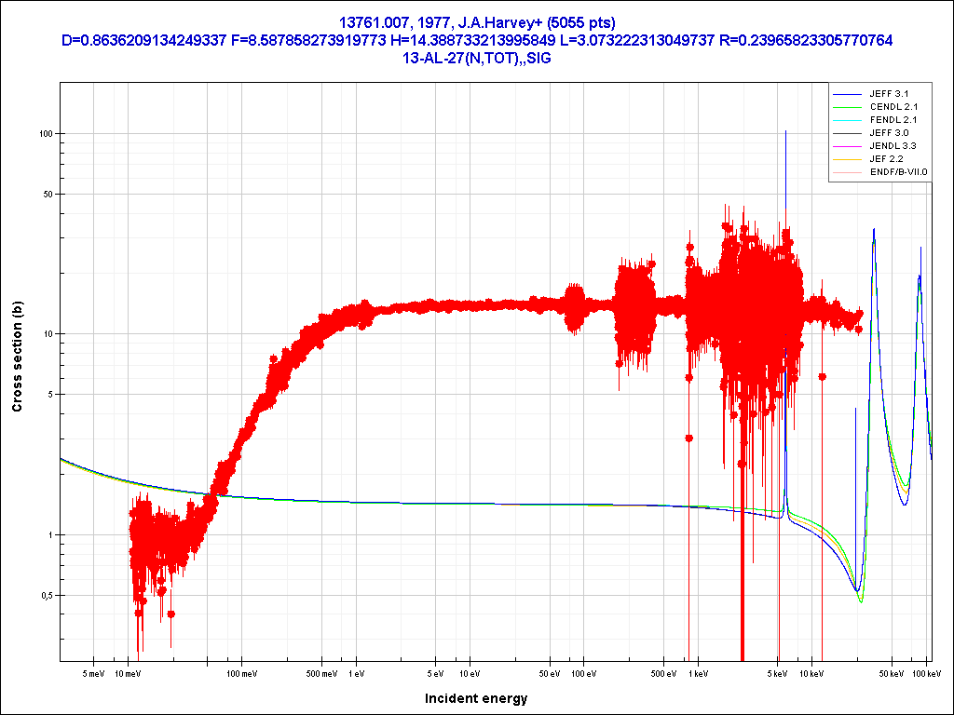Click the 'Incident energy' x-axis title
The height and width of the screenshot is (715, 954).
pos(476,698)
